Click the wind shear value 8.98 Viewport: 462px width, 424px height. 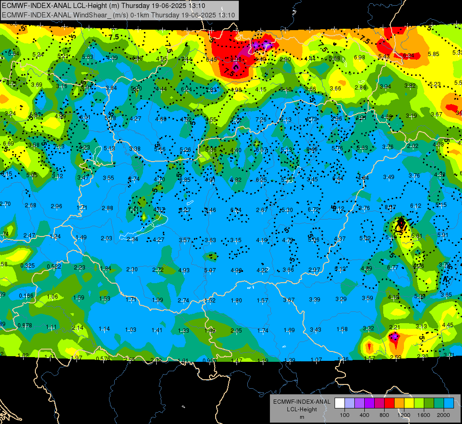click(236, 59)
